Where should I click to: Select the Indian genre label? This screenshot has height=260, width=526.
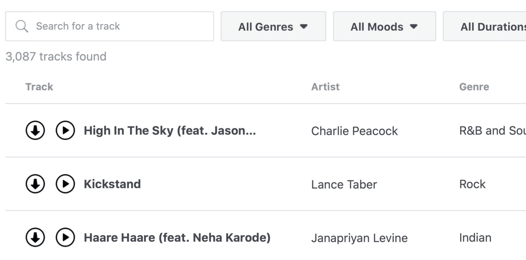point(475,237)
